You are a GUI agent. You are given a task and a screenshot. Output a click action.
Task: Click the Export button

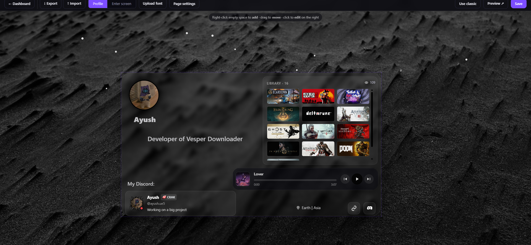click(51, 4)
